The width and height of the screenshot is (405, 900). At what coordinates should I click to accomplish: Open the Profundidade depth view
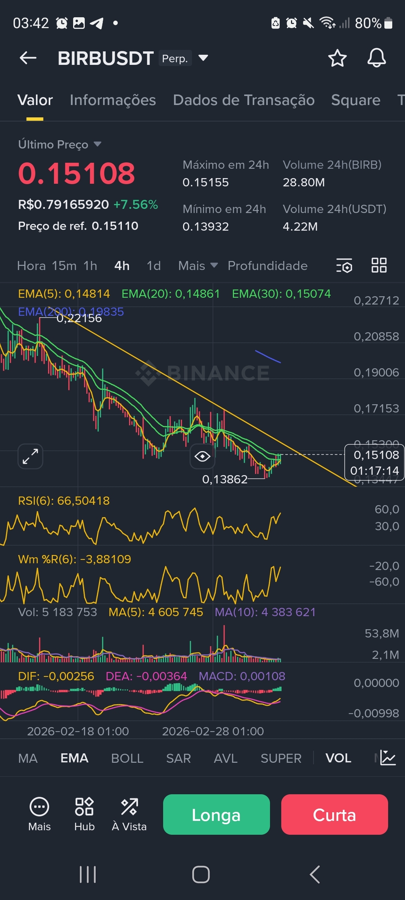pyautogui.click(x=268, y=265)
